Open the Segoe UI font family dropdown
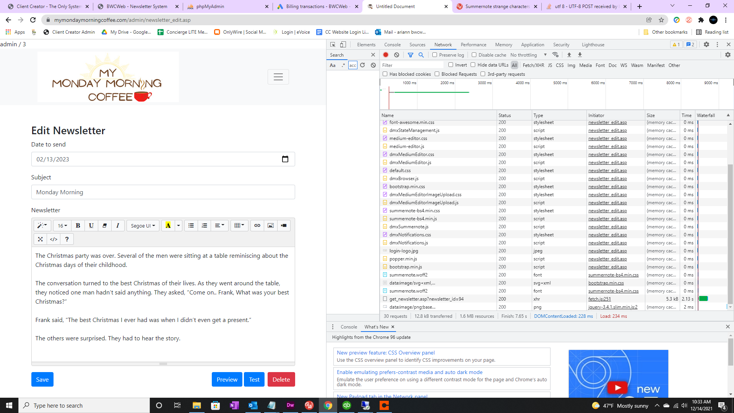This screenshot has width=734, height=413. click(x=143, y=226)
